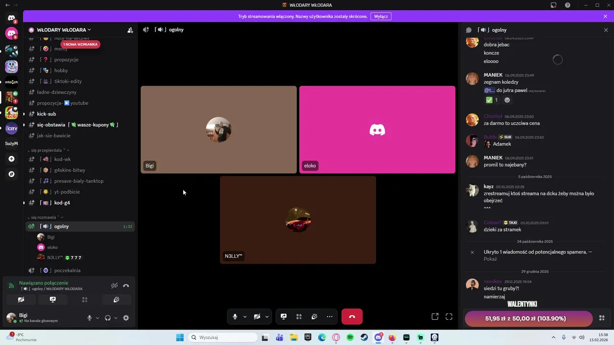Open the kick-sub channel

click(x=47, y=114)
